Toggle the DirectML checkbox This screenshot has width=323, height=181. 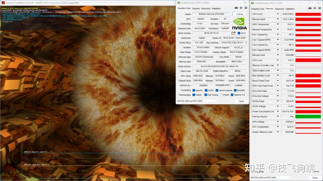click(235, 90)
